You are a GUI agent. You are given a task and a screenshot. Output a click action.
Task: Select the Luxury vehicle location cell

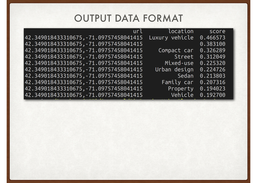(x=171, y=38)
